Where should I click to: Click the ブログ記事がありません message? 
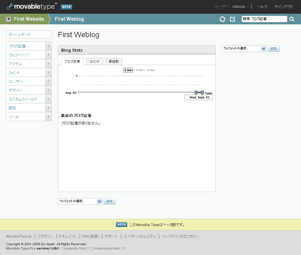[x=81, y=123]
